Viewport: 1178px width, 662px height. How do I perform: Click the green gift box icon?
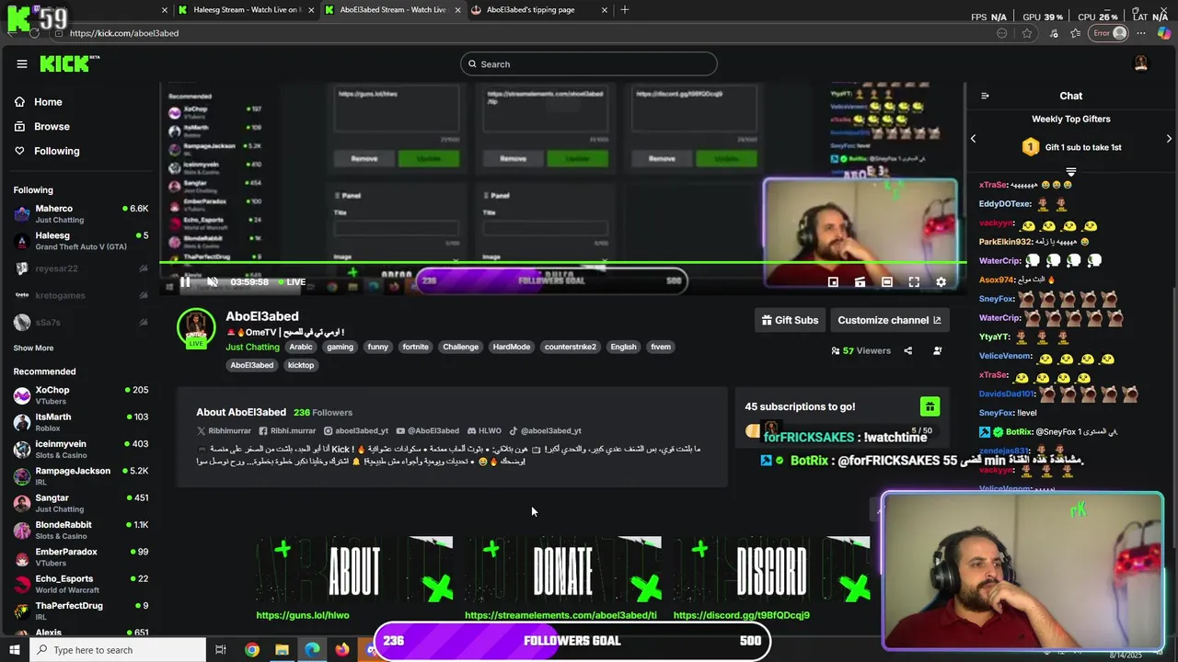(x=930, y=406)
